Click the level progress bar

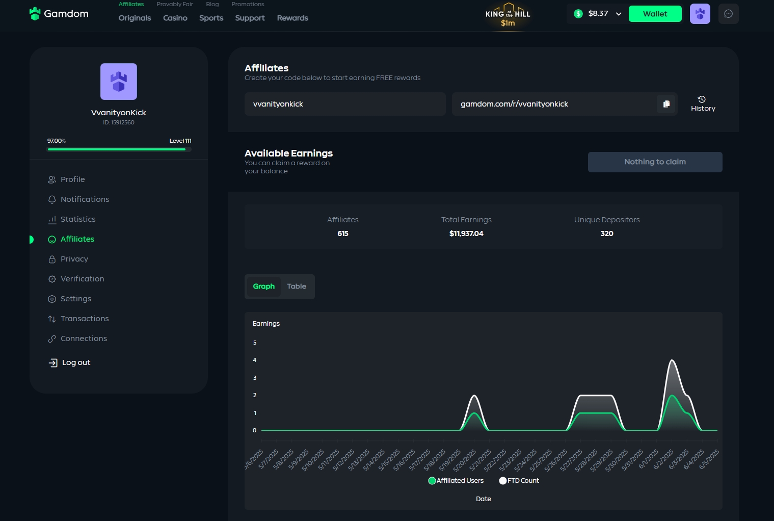[x=119, y=149]
